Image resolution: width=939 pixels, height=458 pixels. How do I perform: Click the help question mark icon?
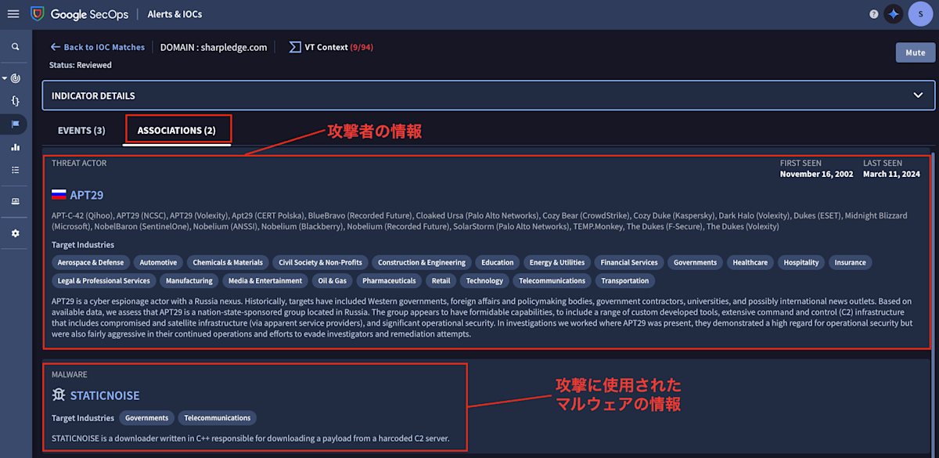pos(873,14)
